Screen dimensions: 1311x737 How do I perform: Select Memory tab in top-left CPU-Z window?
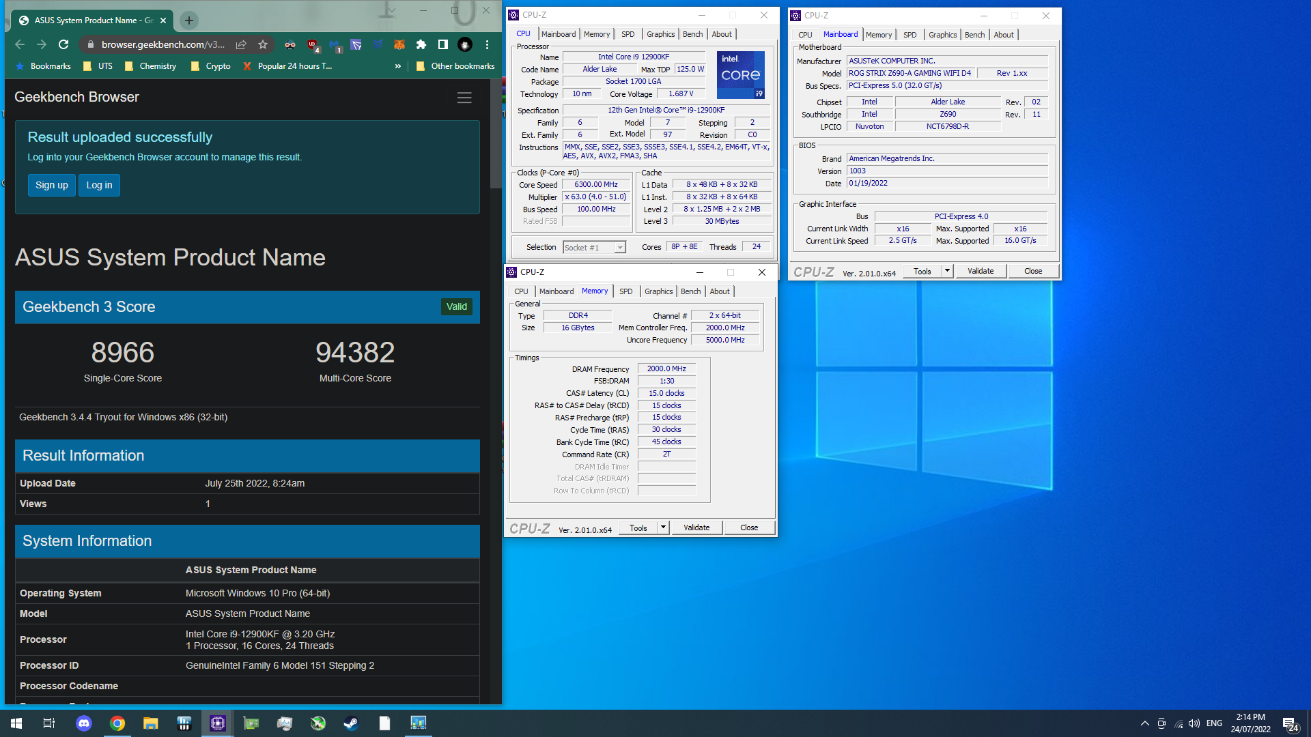[x=597, y=34]
